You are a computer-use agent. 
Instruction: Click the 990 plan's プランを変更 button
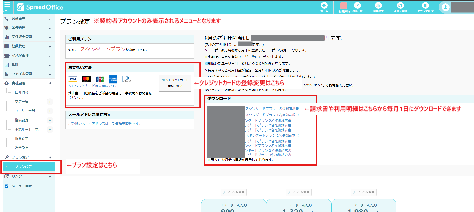click(234, 192)
